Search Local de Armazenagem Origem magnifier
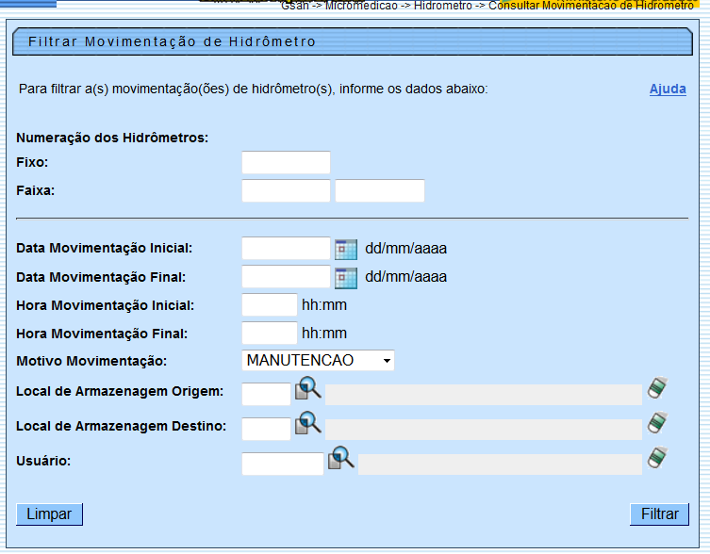 308,391
